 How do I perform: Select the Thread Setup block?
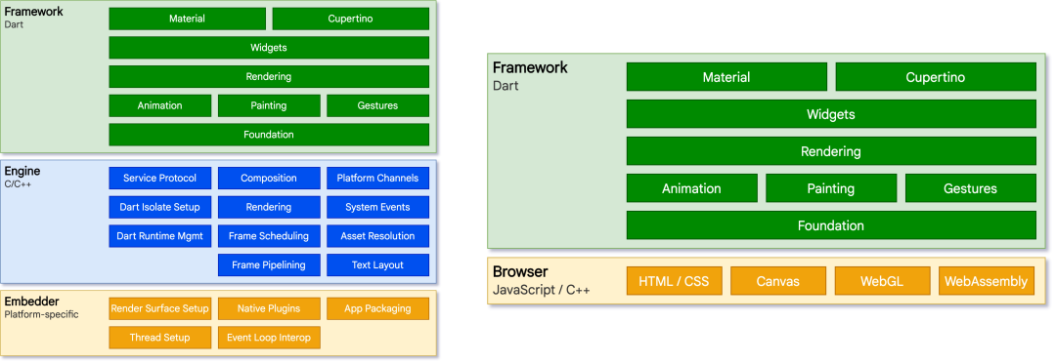coord(159,337)
